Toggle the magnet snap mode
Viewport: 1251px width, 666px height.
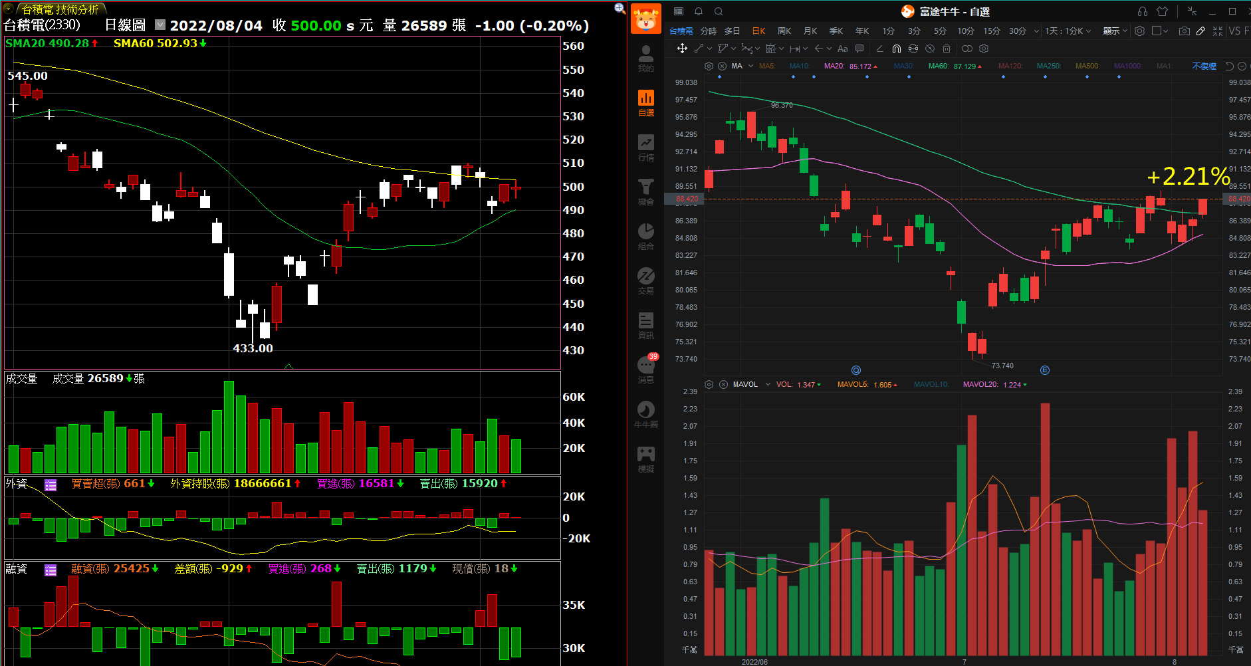coord(897,49)
